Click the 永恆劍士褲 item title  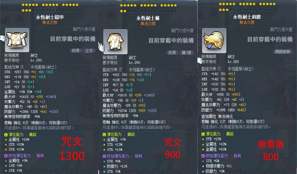tap(148, 18)
